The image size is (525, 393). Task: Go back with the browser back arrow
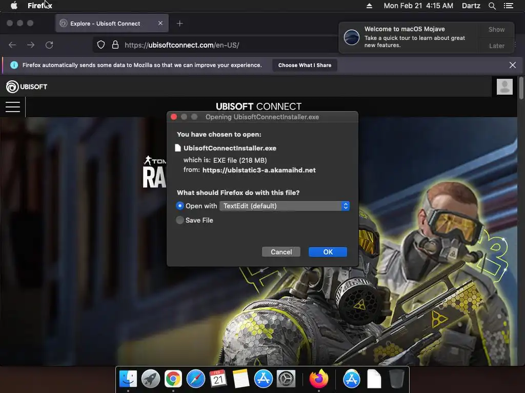coord(12,45)
